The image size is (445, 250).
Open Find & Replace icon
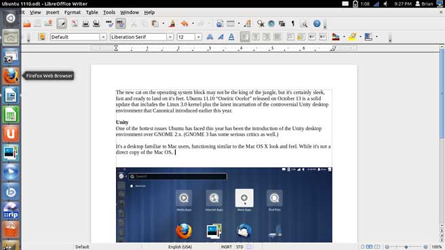click(260, 24)
